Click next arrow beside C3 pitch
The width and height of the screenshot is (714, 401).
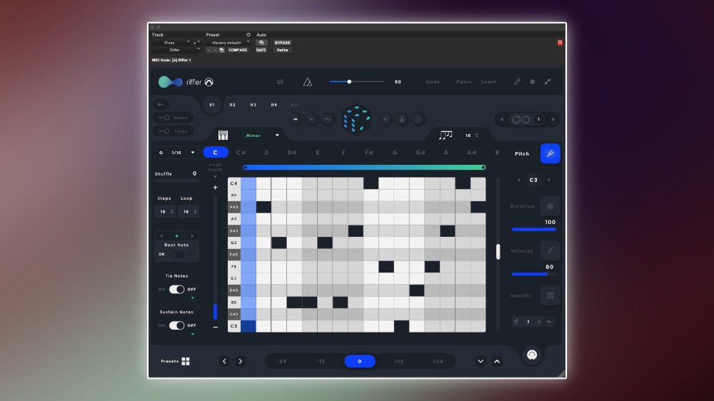click(550, 181)
